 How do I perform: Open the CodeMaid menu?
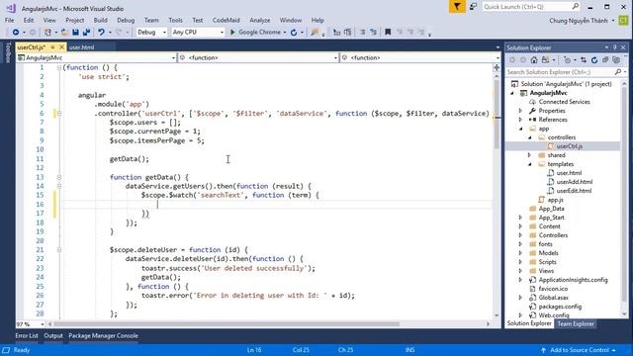[x=226, y=20]
